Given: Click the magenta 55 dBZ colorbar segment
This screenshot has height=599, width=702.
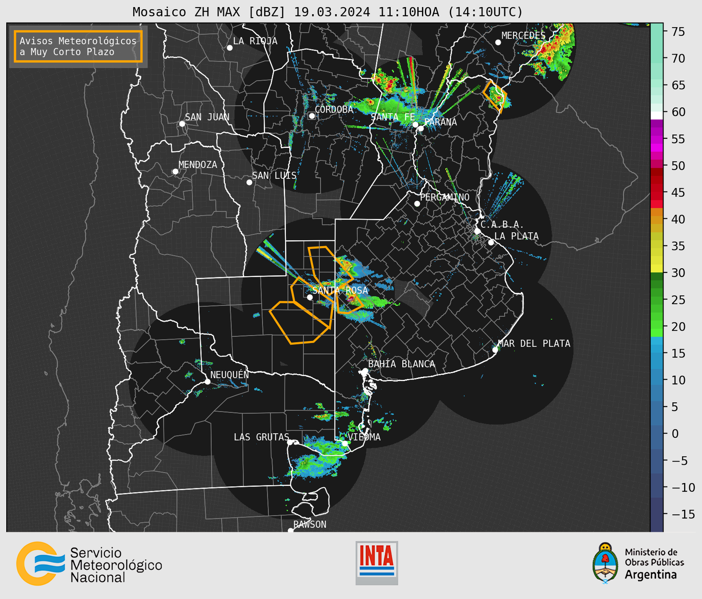Looking at the screenshot, I should click(657, 140).
